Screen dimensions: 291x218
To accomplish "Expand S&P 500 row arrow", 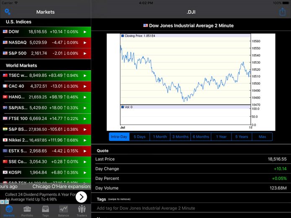I will click(x=85, y=53).
